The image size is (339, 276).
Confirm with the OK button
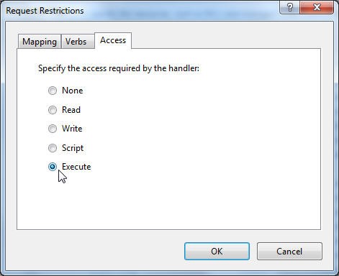[217, 252]
